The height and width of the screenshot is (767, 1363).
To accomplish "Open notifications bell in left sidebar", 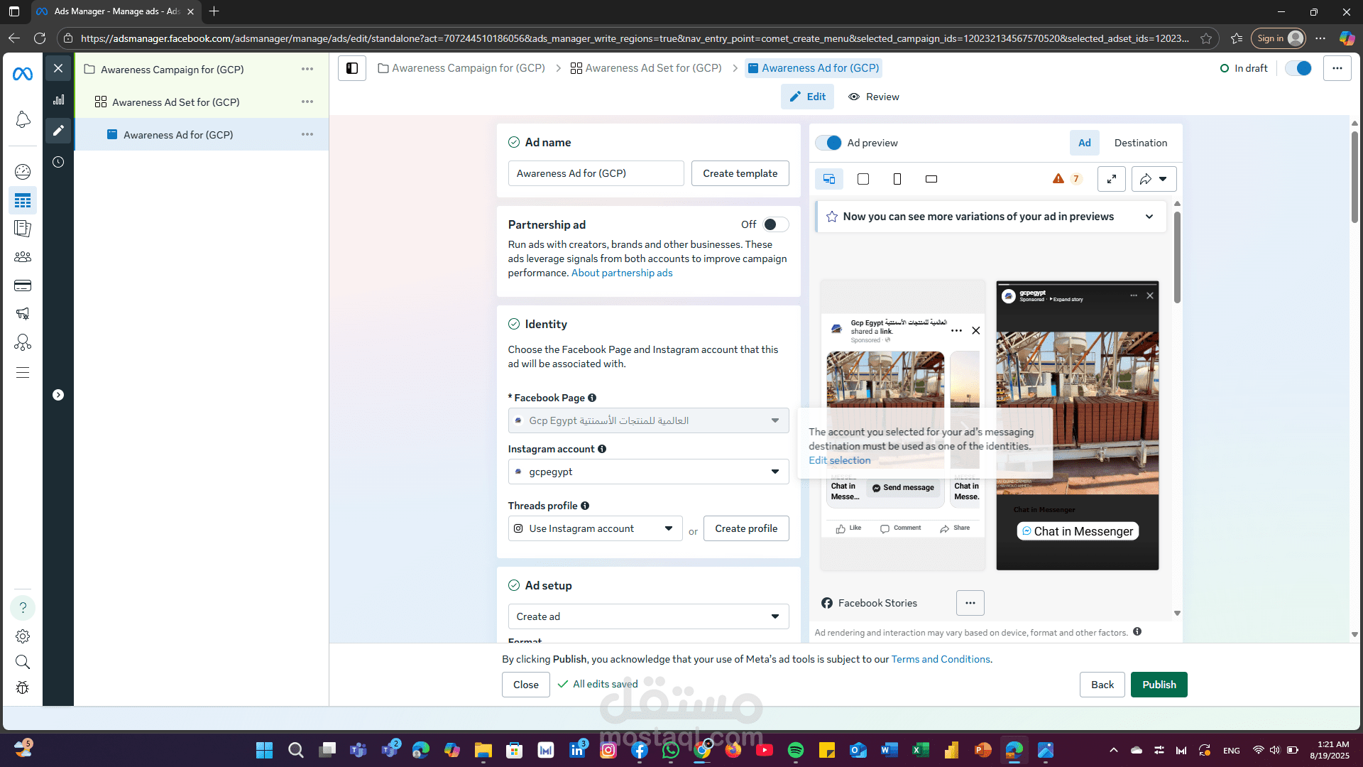I will (23, 119).
